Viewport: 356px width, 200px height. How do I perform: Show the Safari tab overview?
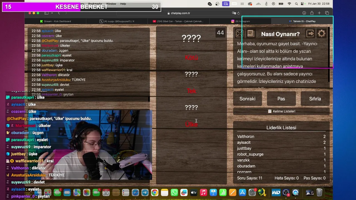(x=327, y=13)
